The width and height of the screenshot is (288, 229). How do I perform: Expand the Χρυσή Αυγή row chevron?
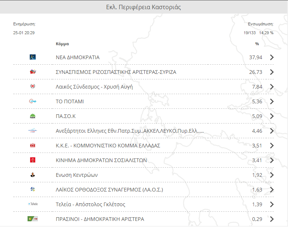pyautogui.click(x=272, y=87)
